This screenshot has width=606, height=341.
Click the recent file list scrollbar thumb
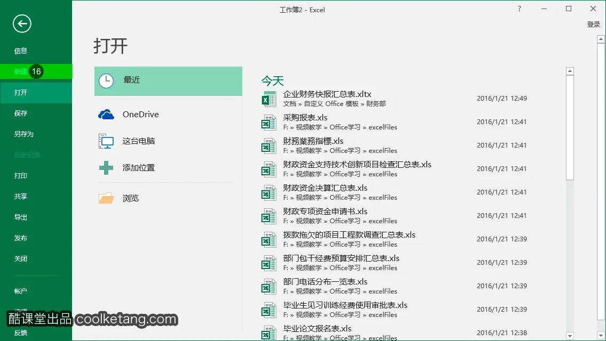(570, 127)
